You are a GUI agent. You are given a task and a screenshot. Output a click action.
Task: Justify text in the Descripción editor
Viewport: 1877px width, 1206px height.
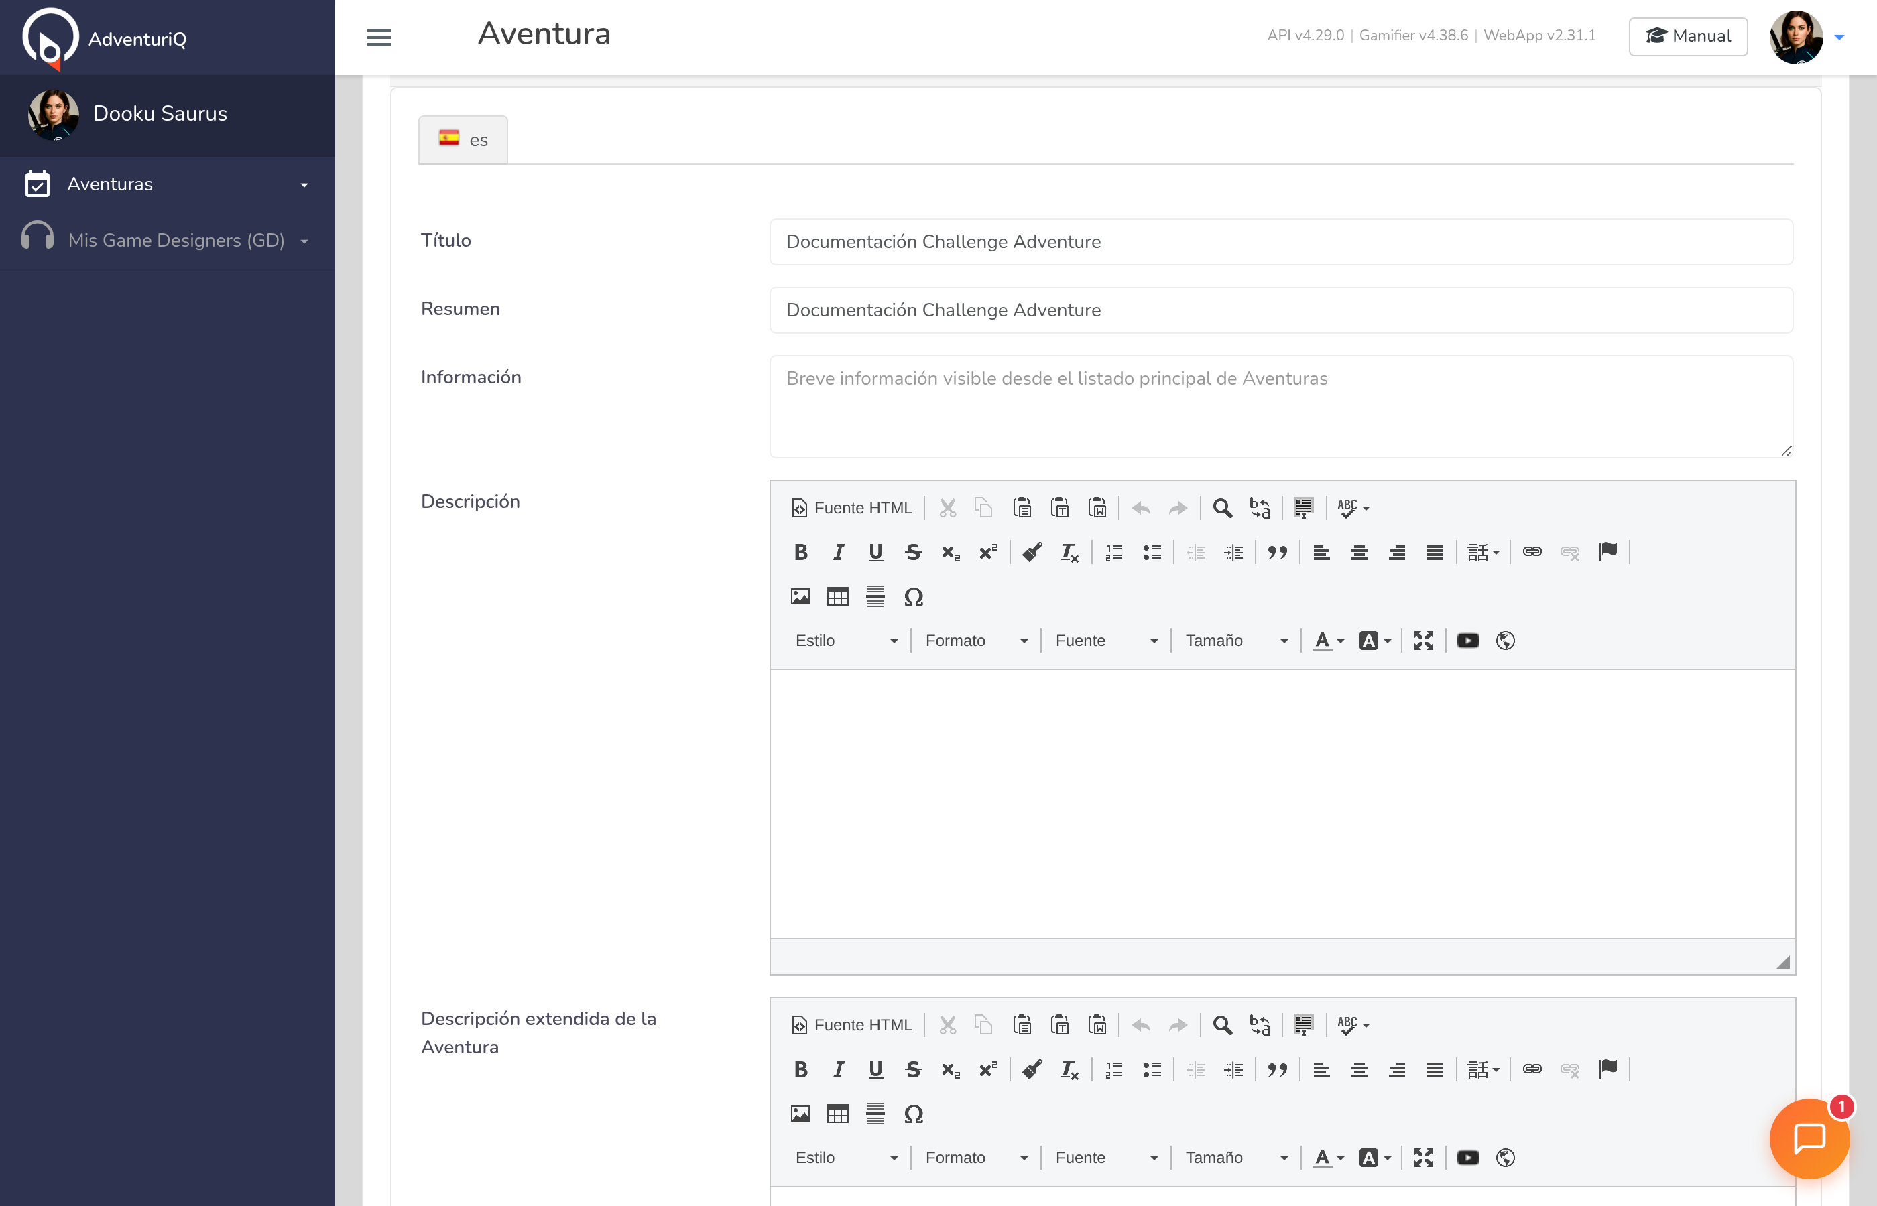pyautogui.click(x=1435, y=553)
